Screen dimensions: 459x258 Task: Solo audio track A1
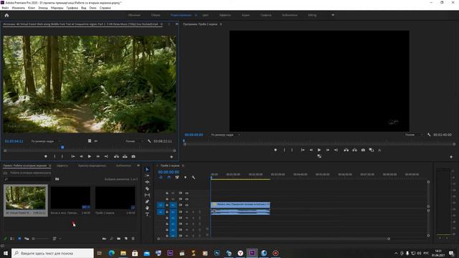pyautogui.click(x=193, y=212)
